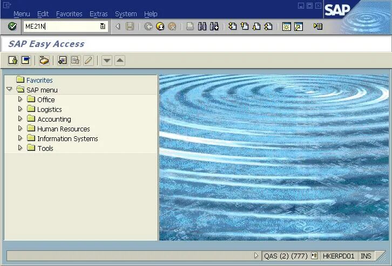The image size is (392, 266).
Task: Expand the Information Systems folder
Action: point(21,138)
